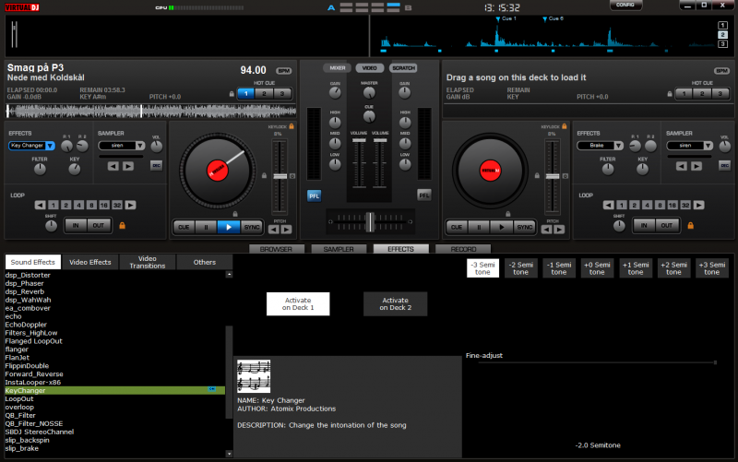Select the Sound Effects tab
Screen dimensions: 738x462
[x=33, y=262]
